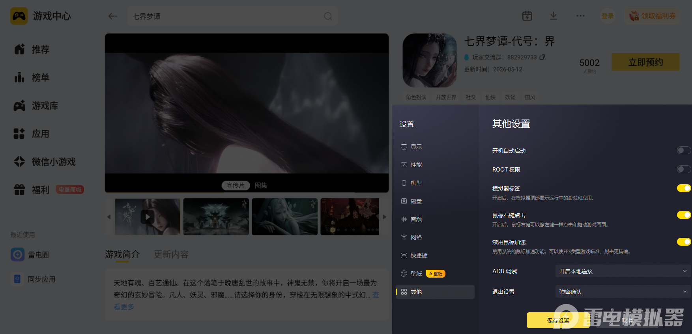
Task: Go back with the left arrow icon
Action: pyautogui.click(x=113, y=16)
